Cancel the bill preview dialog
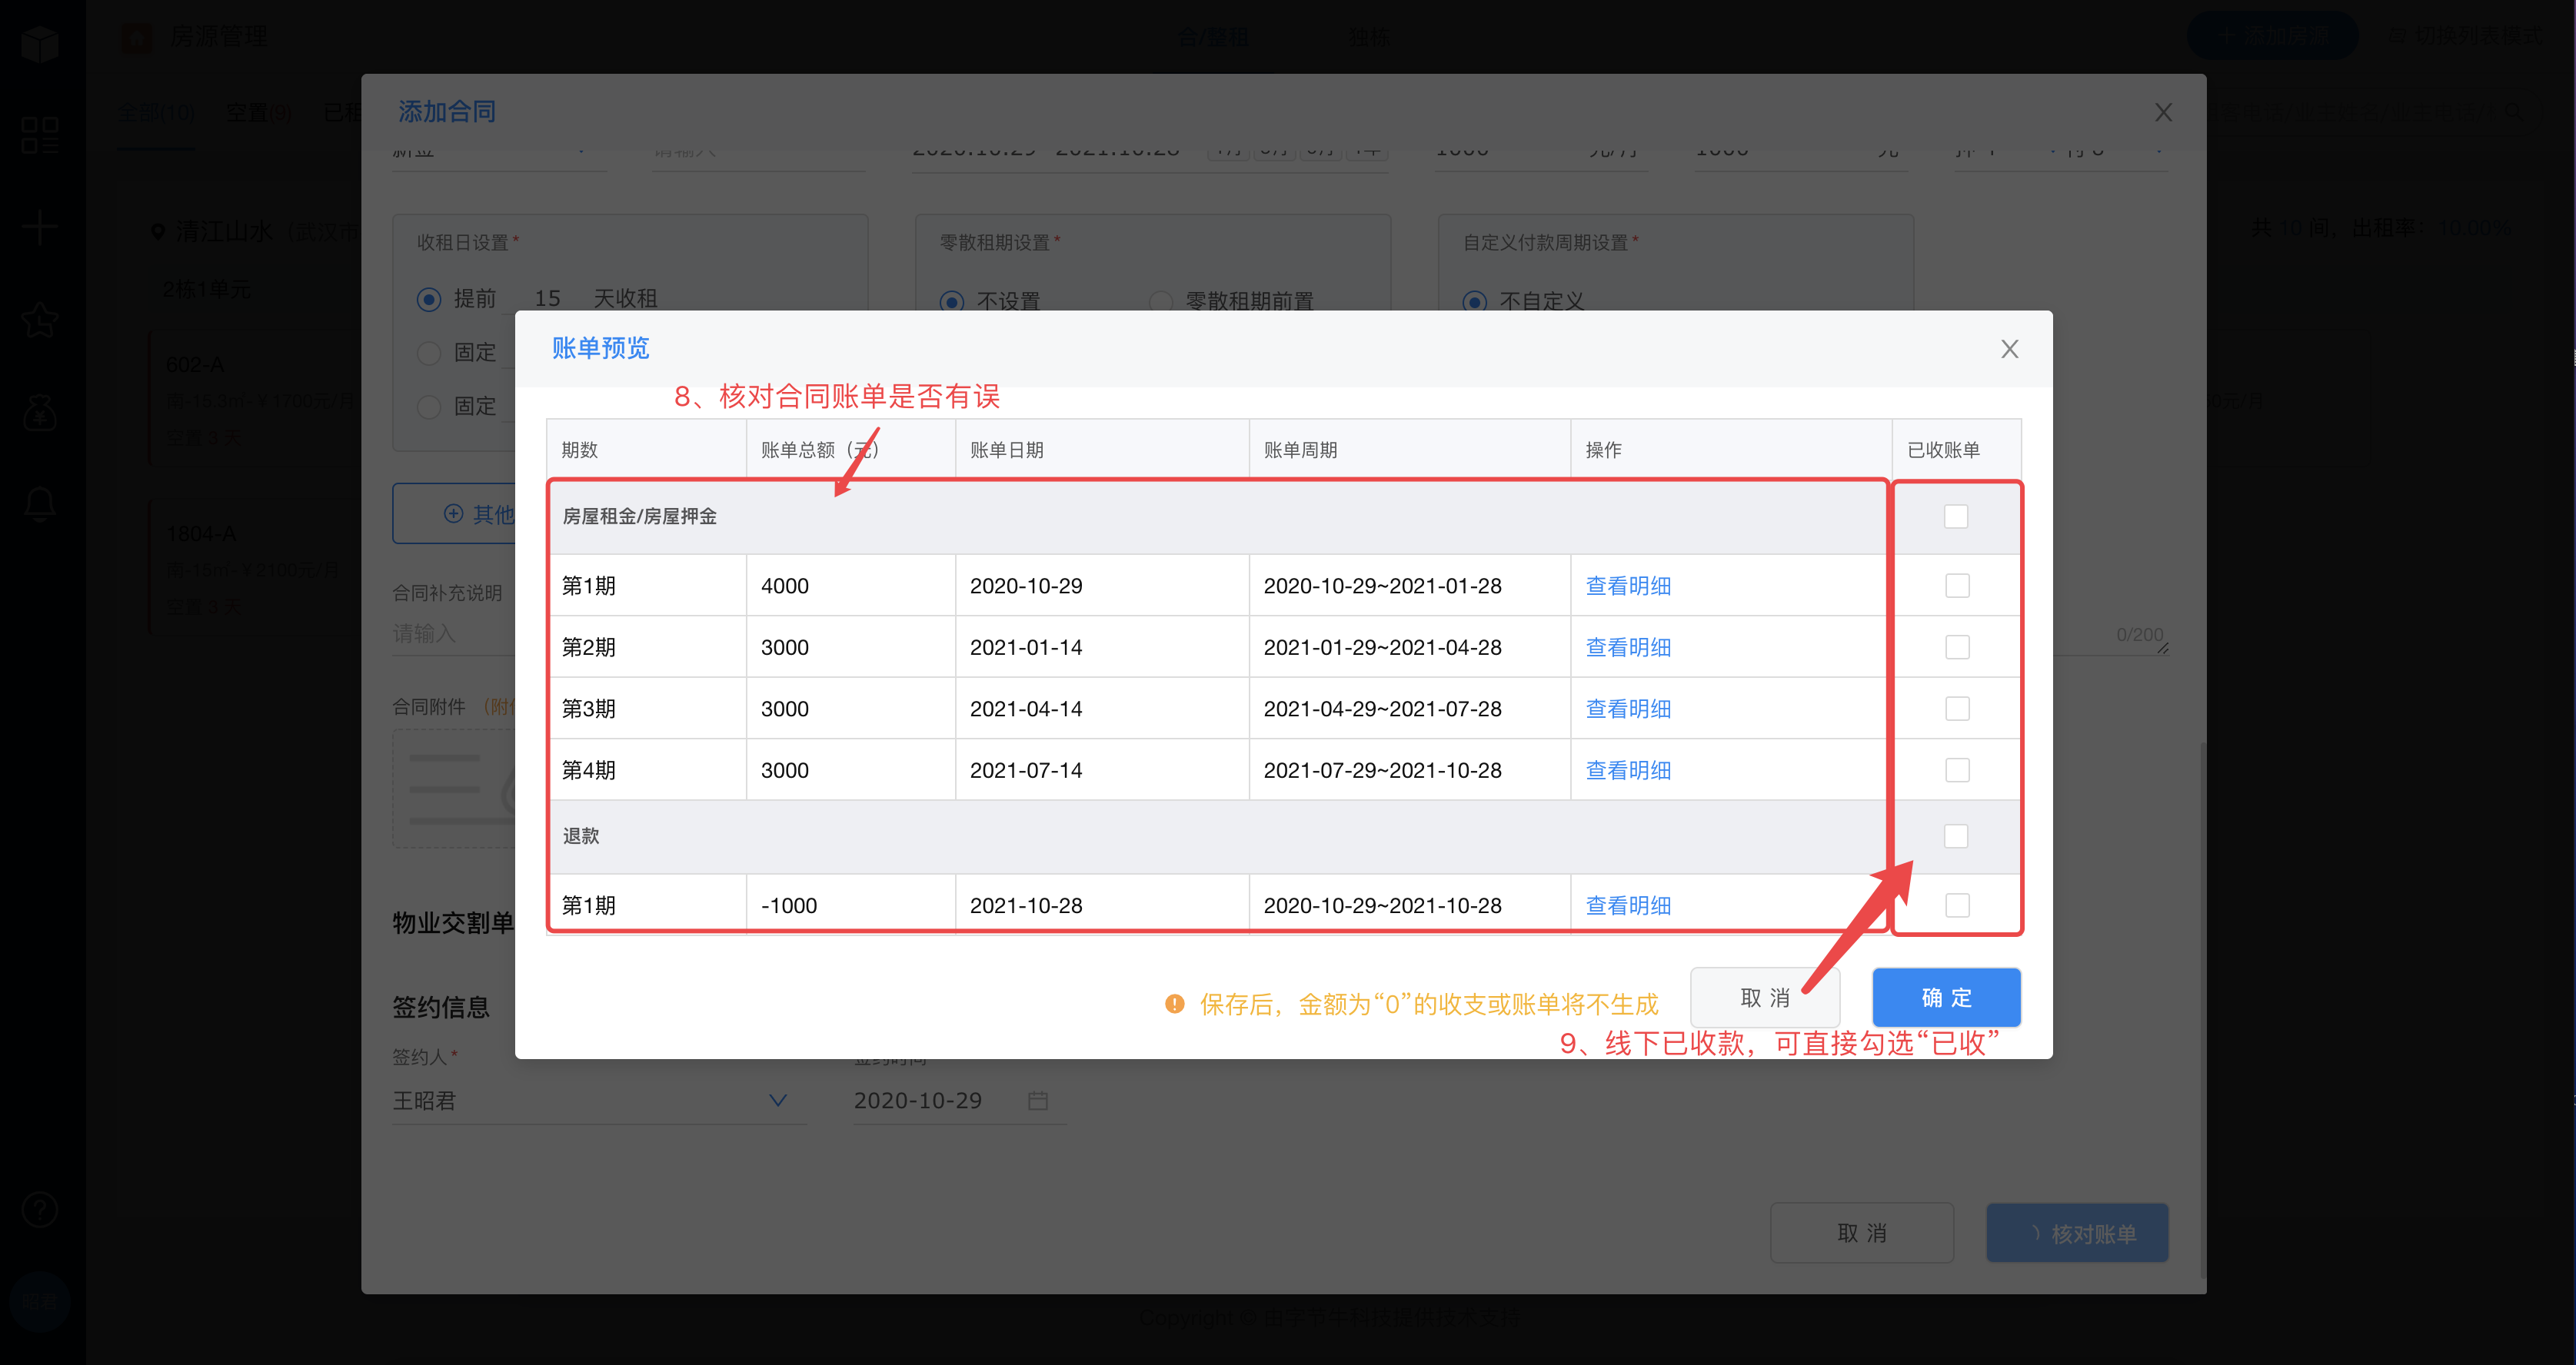The width and height of the screenshot is (2576, 1365). [x=1765, y=998]
